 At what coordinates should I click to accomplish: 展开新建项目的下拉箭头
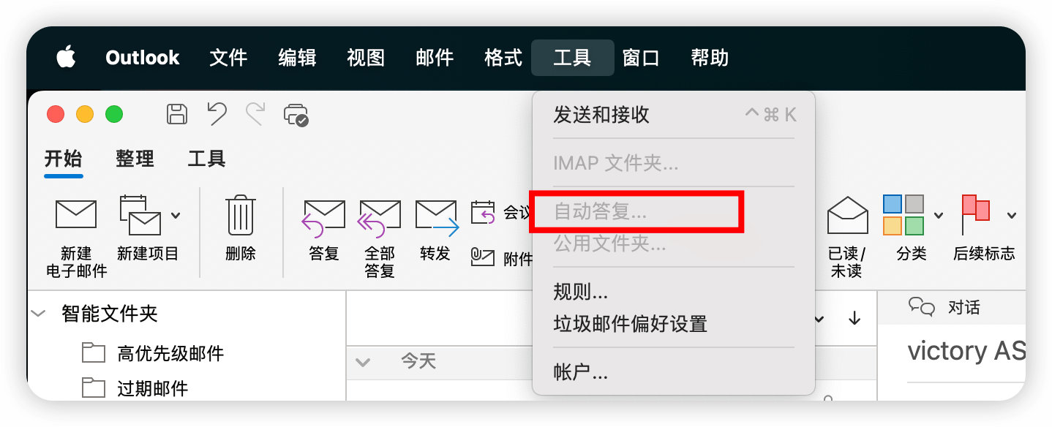point(174,213)
